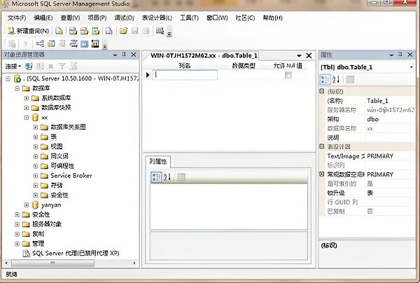Viewport: 420px width, 283px height.
Task: Collapse the SQL Server 10.50.1600 server node
Action: pos(8,78)
